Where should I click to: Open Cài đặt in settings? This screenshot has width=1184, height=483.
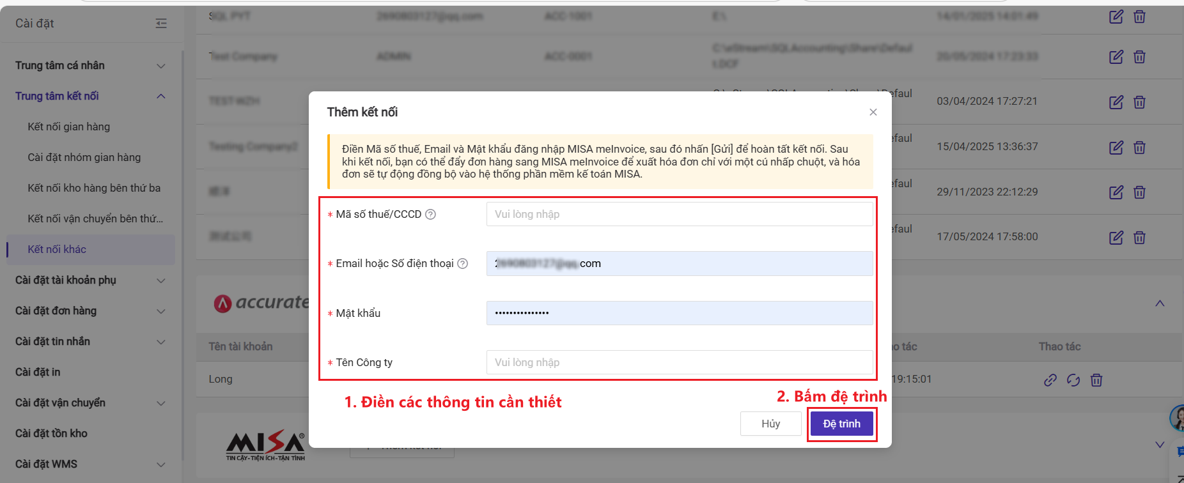38,372
